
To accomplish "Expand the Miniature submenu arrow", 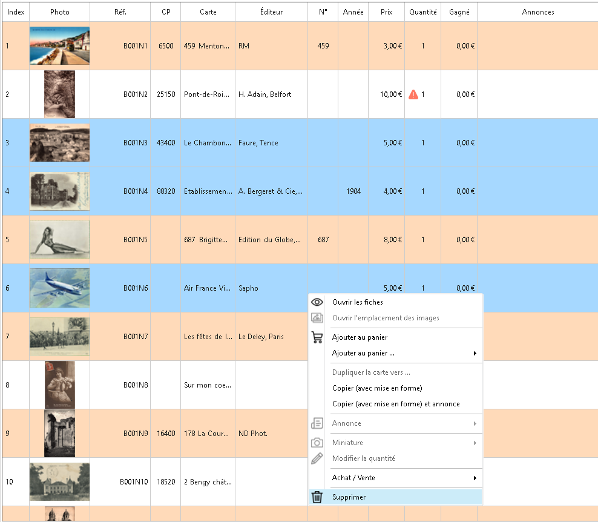I will click(475, 443).
